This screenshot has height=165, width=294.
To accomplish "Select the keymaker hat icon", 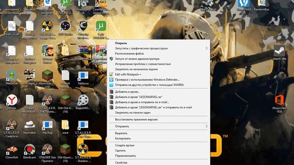I will click(29, 125).
